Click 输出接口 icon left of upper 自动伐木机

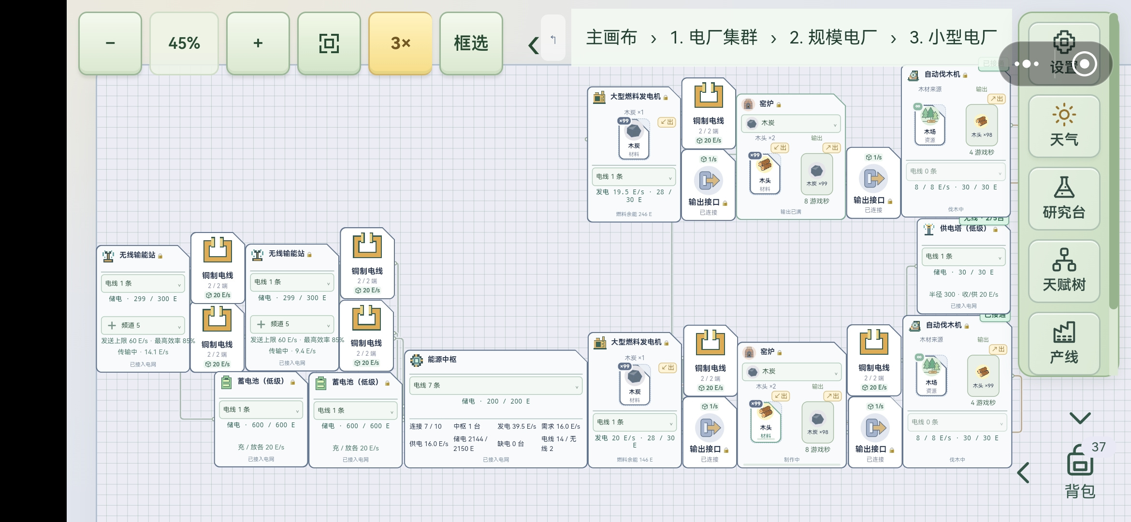tap(873, 179)
